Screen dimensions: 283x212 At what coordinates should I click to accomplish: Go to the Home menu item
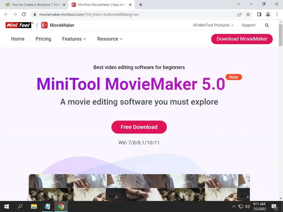(18, 39)
